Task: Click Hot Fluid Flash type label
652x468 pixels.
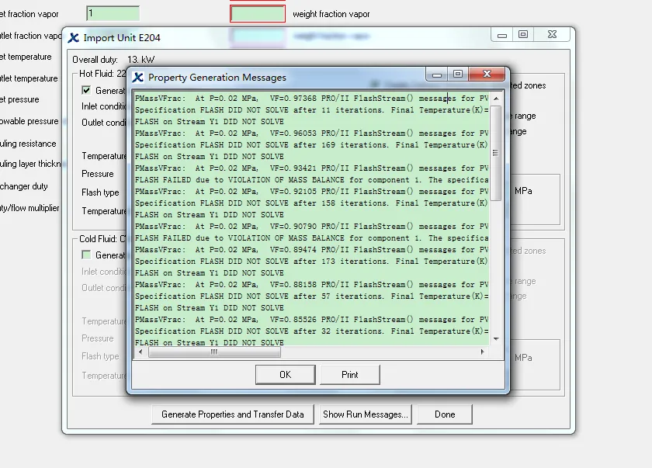Action: (x=100, y=192)
